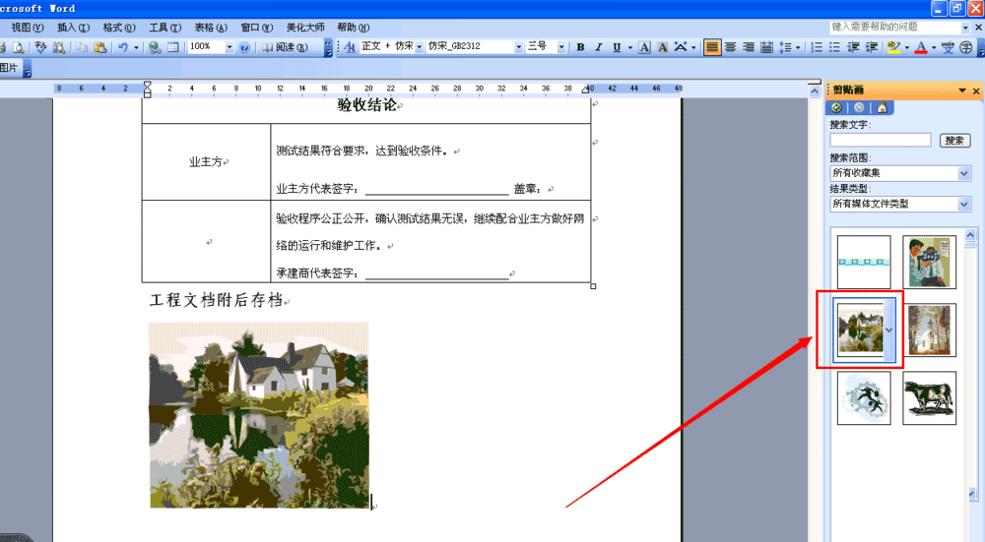Image resolution: width=985 pixels, height=542 pixels.
Task: Click the character scaling icon
Action: pyautogui.click(x=681, y=47)
